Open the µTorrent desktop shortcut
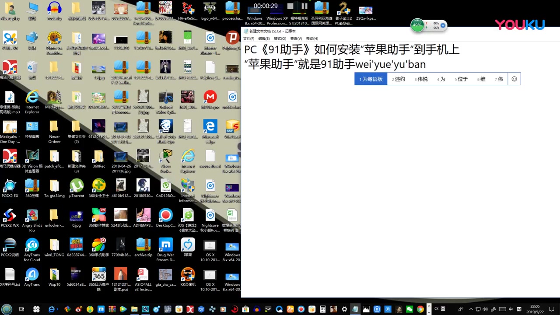Viewport: 560px width, 315px height. (77, 189)
